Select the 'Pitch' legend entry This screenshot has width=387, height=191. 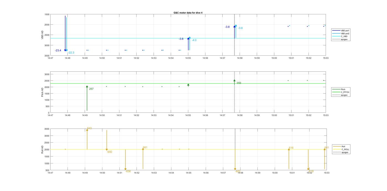click(x=339, y=89)
